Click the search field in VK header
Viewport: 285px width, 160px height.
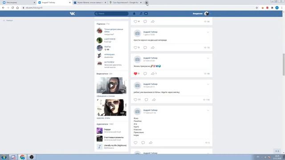(x=111, y=14)
